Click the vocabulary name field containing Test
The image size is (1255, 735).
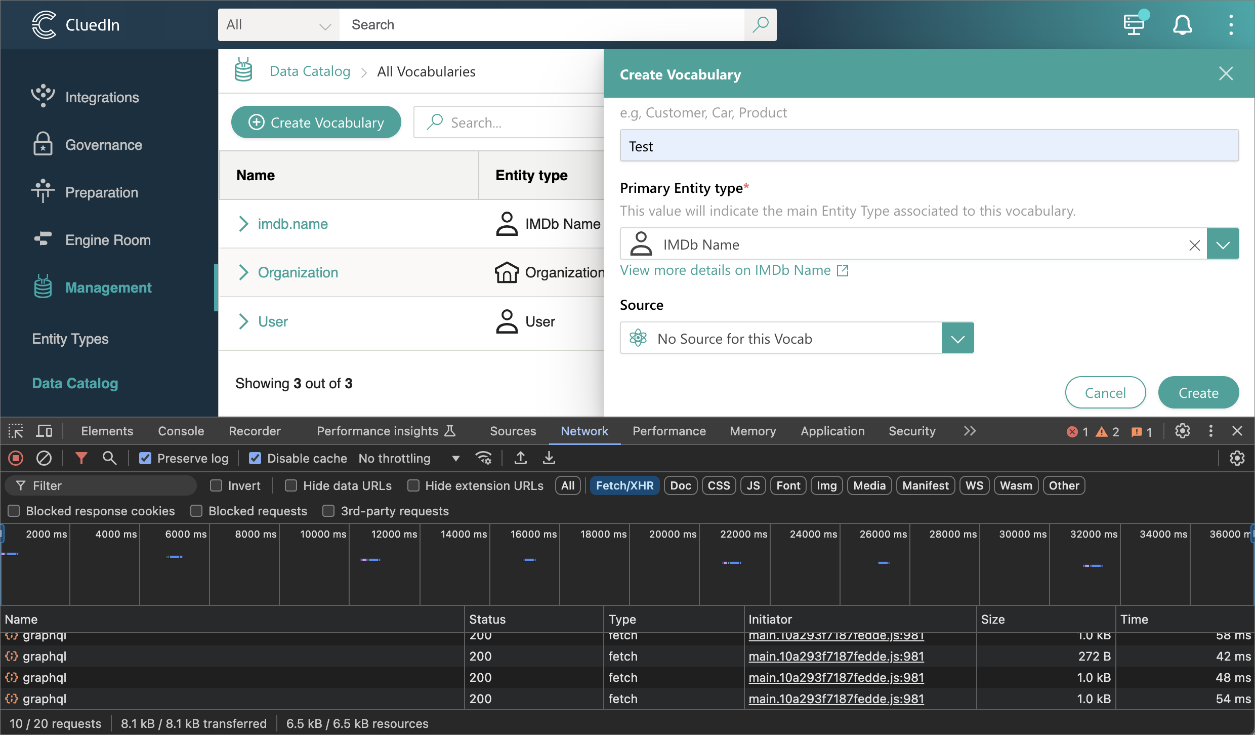[929, 146]
